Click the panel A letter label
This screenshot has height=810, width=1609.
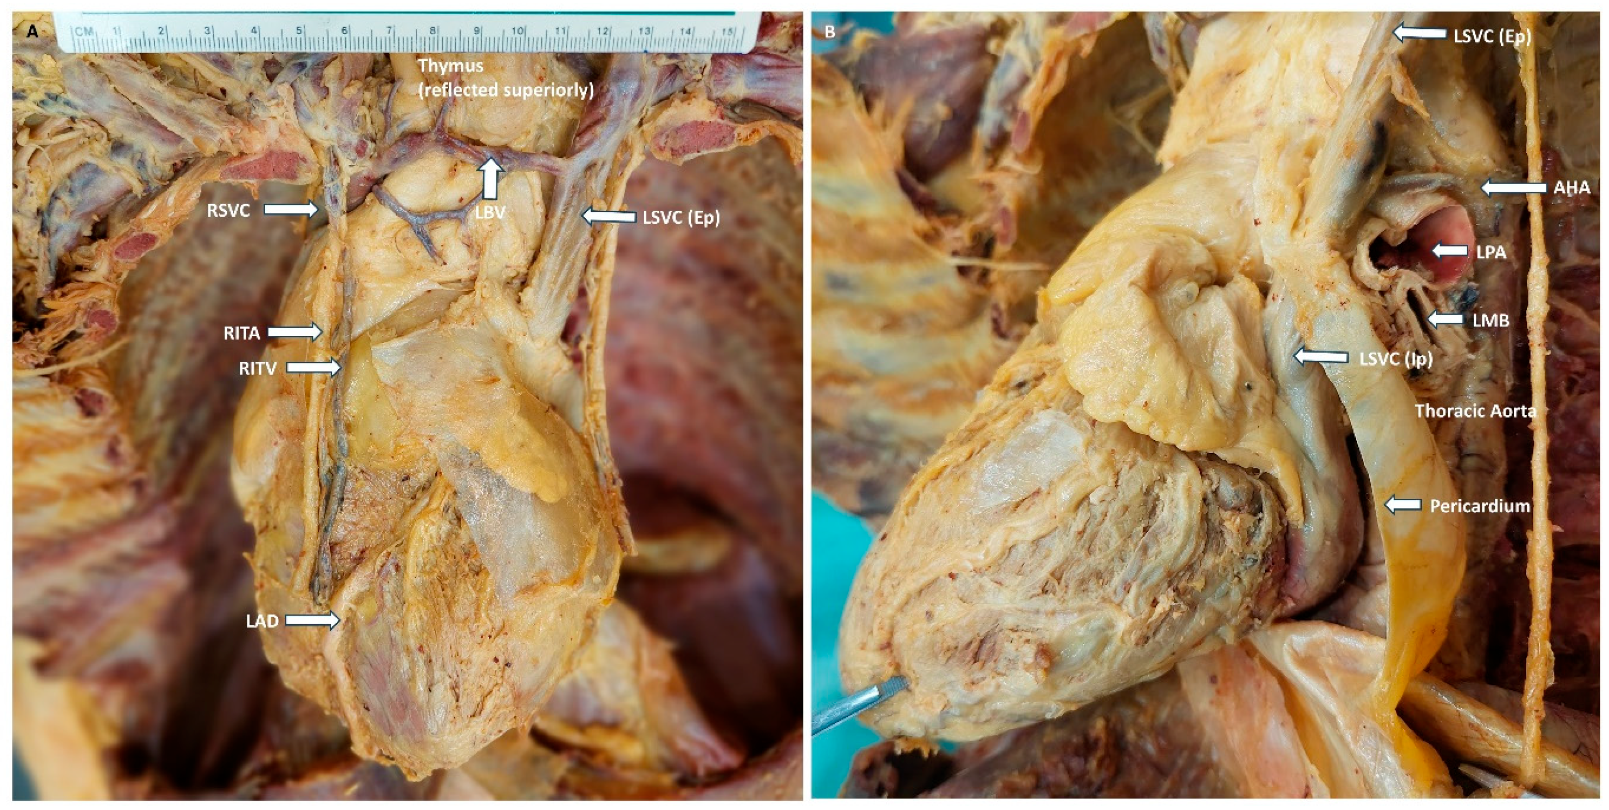[32, 31]
